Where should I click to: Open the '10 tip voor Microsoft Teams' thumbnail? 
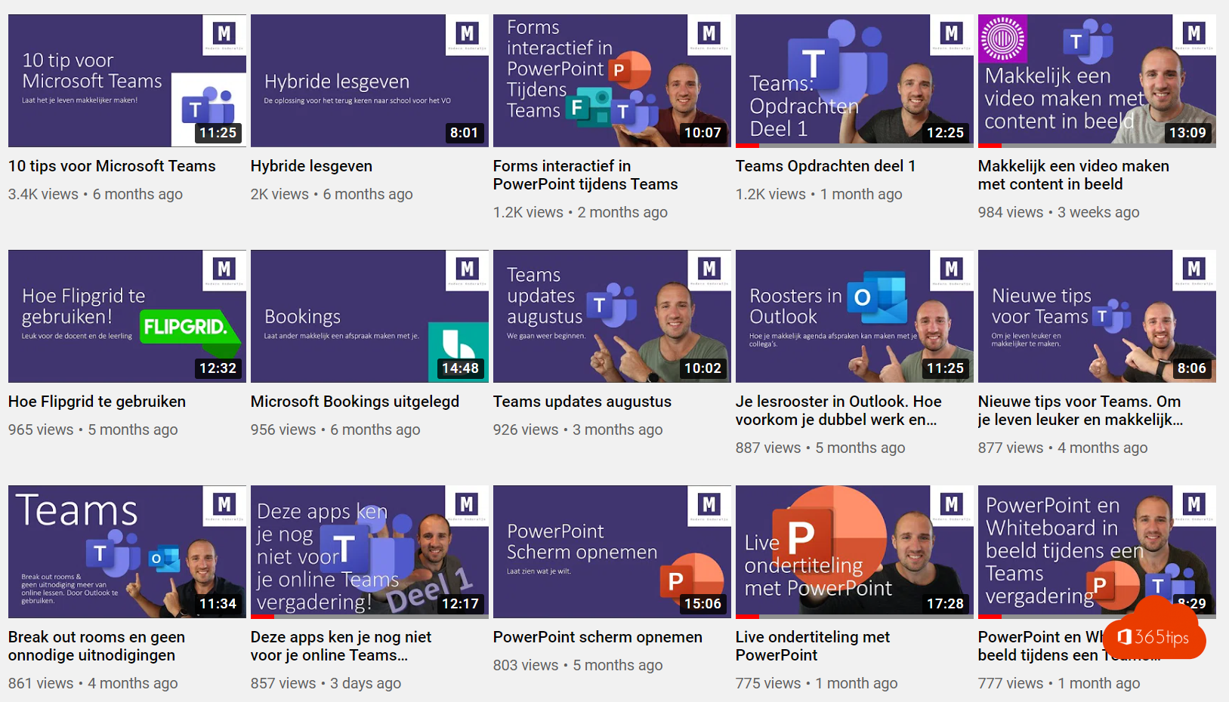tap(127, 81)
